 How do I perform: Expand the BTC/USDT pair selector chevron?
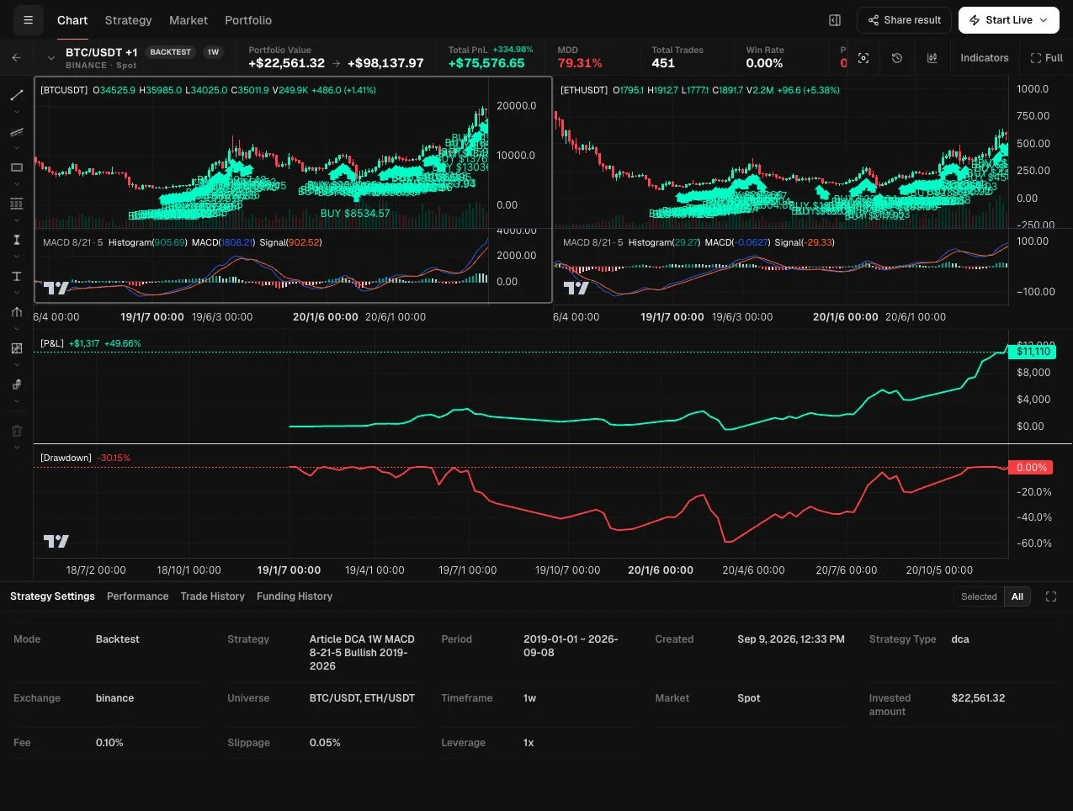pyautogui.click(x=51, y=58)
